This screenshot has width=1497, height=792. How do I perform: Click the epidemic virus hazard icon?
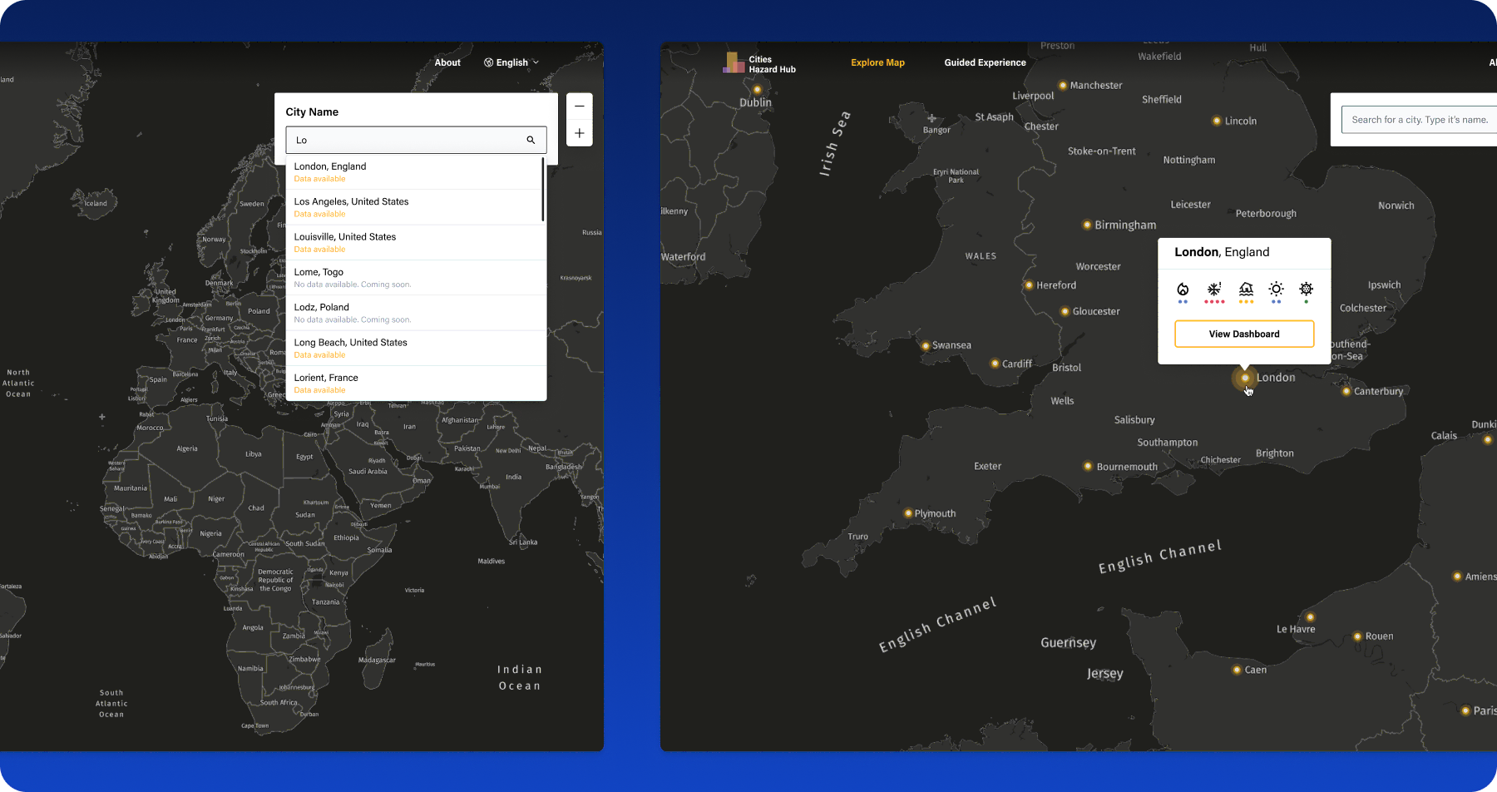point(1307,290)
